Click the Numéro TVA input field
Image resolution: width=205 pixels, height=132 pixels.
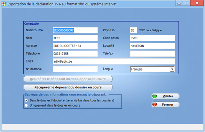(75, 30)
